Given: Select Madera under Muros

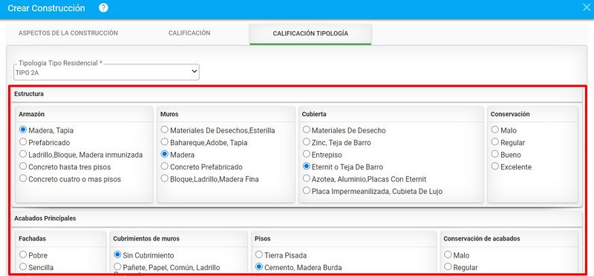Looking at the screenshot, I should [164, 154].
